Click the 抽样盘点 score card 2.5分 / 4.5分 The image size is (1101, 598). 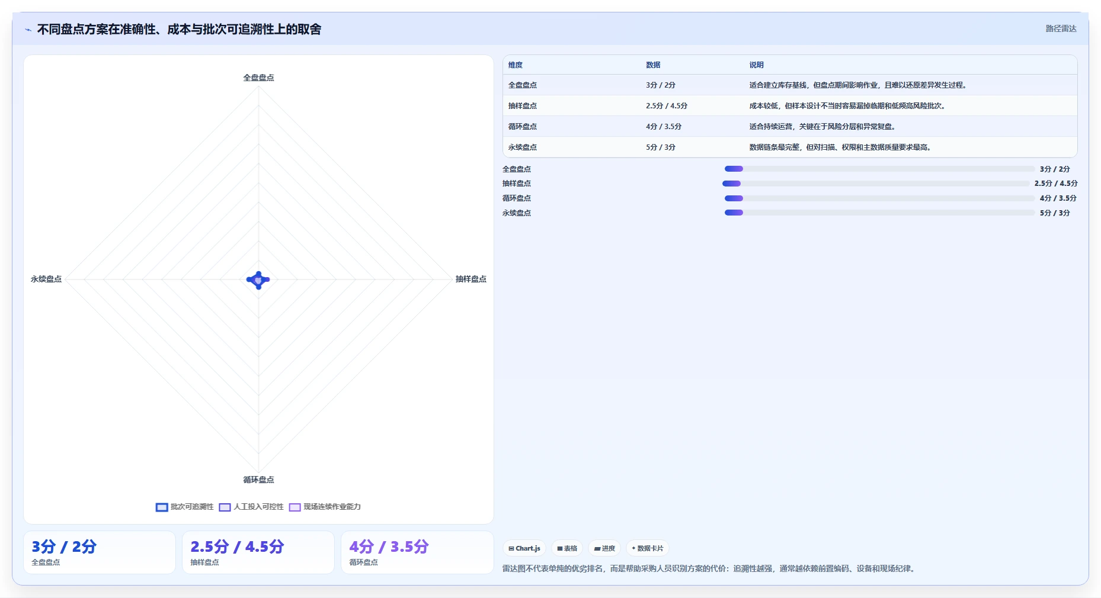[258, 552]
